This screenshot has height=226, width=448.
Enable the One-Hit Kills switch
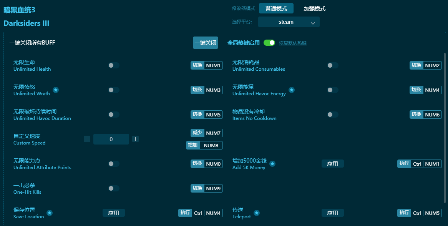[x=113, y=188]
